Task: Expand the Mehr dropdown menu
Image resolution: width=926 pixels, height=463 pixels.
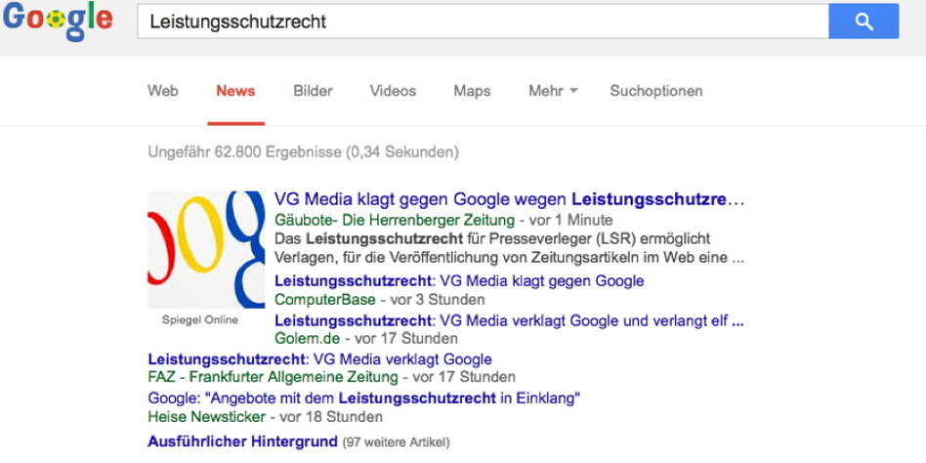Action: pyautogui.click(x=553, y=91)
